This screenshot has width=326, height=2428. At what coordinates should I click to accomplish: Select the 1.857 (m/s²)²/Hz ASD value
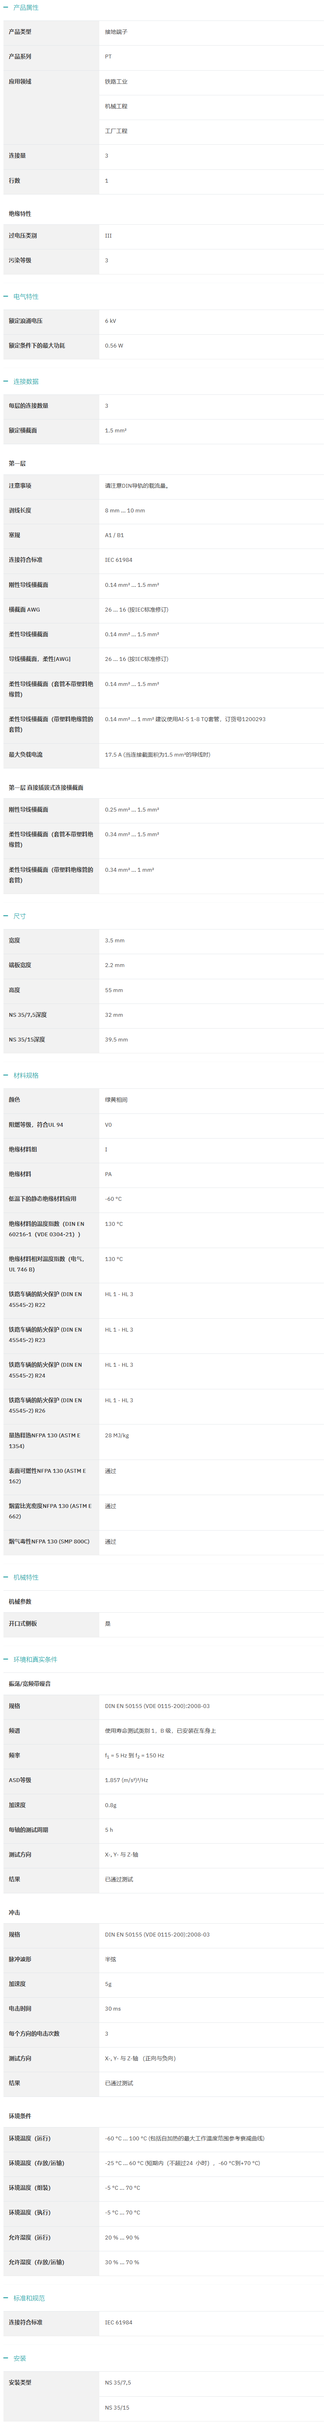click(x=127, y=1780)
